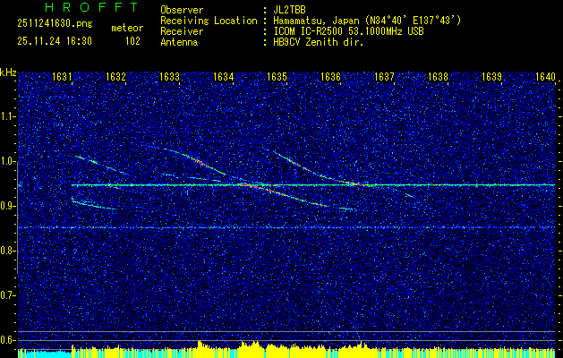
Task: Click the 0.6 frequency axis label
Action: coord(8,340)
